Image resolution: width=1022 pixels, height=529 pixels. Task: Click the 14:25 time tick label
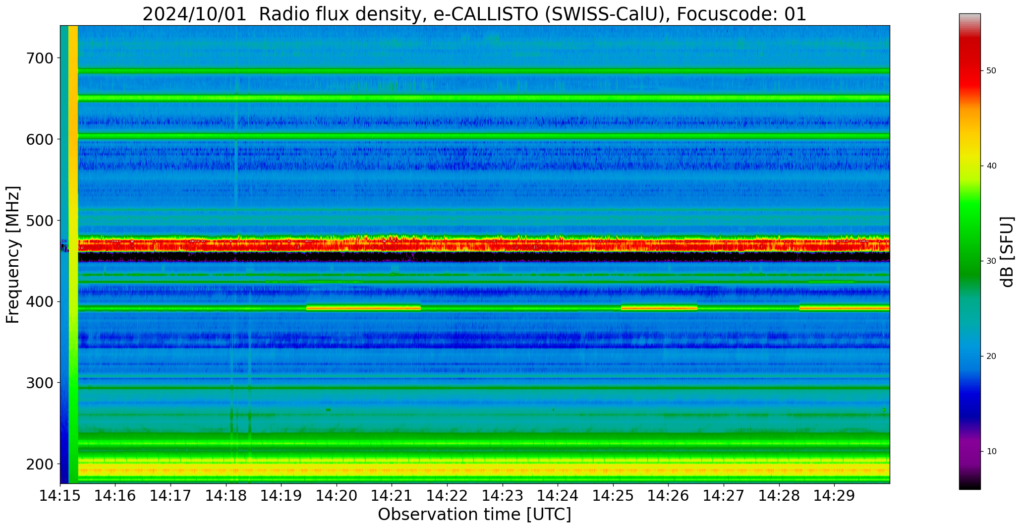613,495
